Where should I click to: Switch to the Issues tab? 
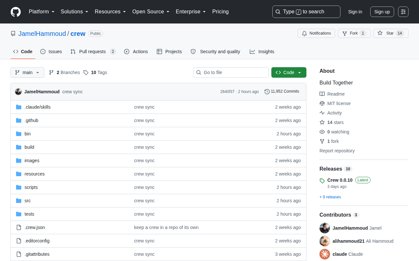pyautogui.click(x=51, y=52)
